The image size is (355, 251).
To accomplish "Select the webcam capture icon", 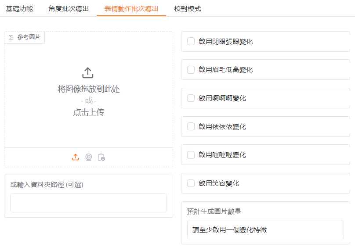I will [88, 157].
